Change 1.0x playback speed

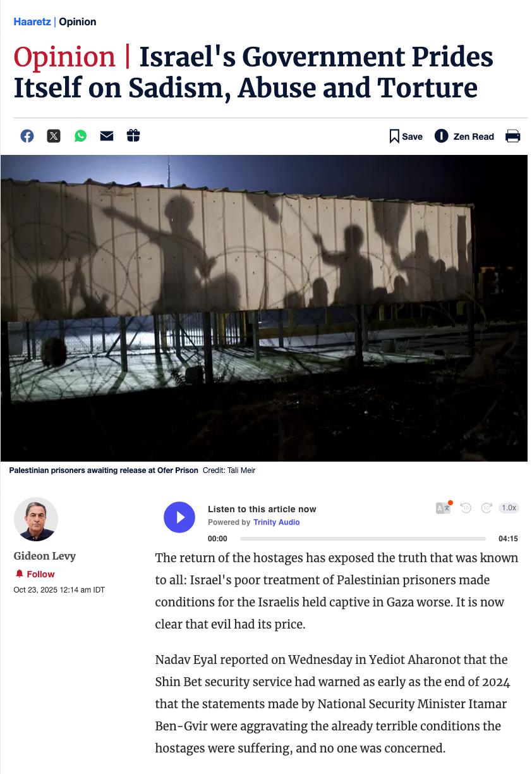click(x=508, y=508)
